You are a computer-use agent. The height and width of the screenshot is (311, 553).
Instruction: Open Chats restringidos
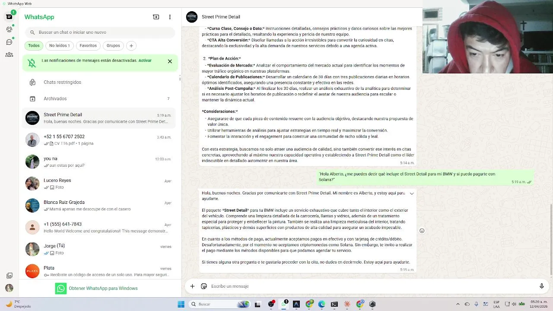[100, 82]
